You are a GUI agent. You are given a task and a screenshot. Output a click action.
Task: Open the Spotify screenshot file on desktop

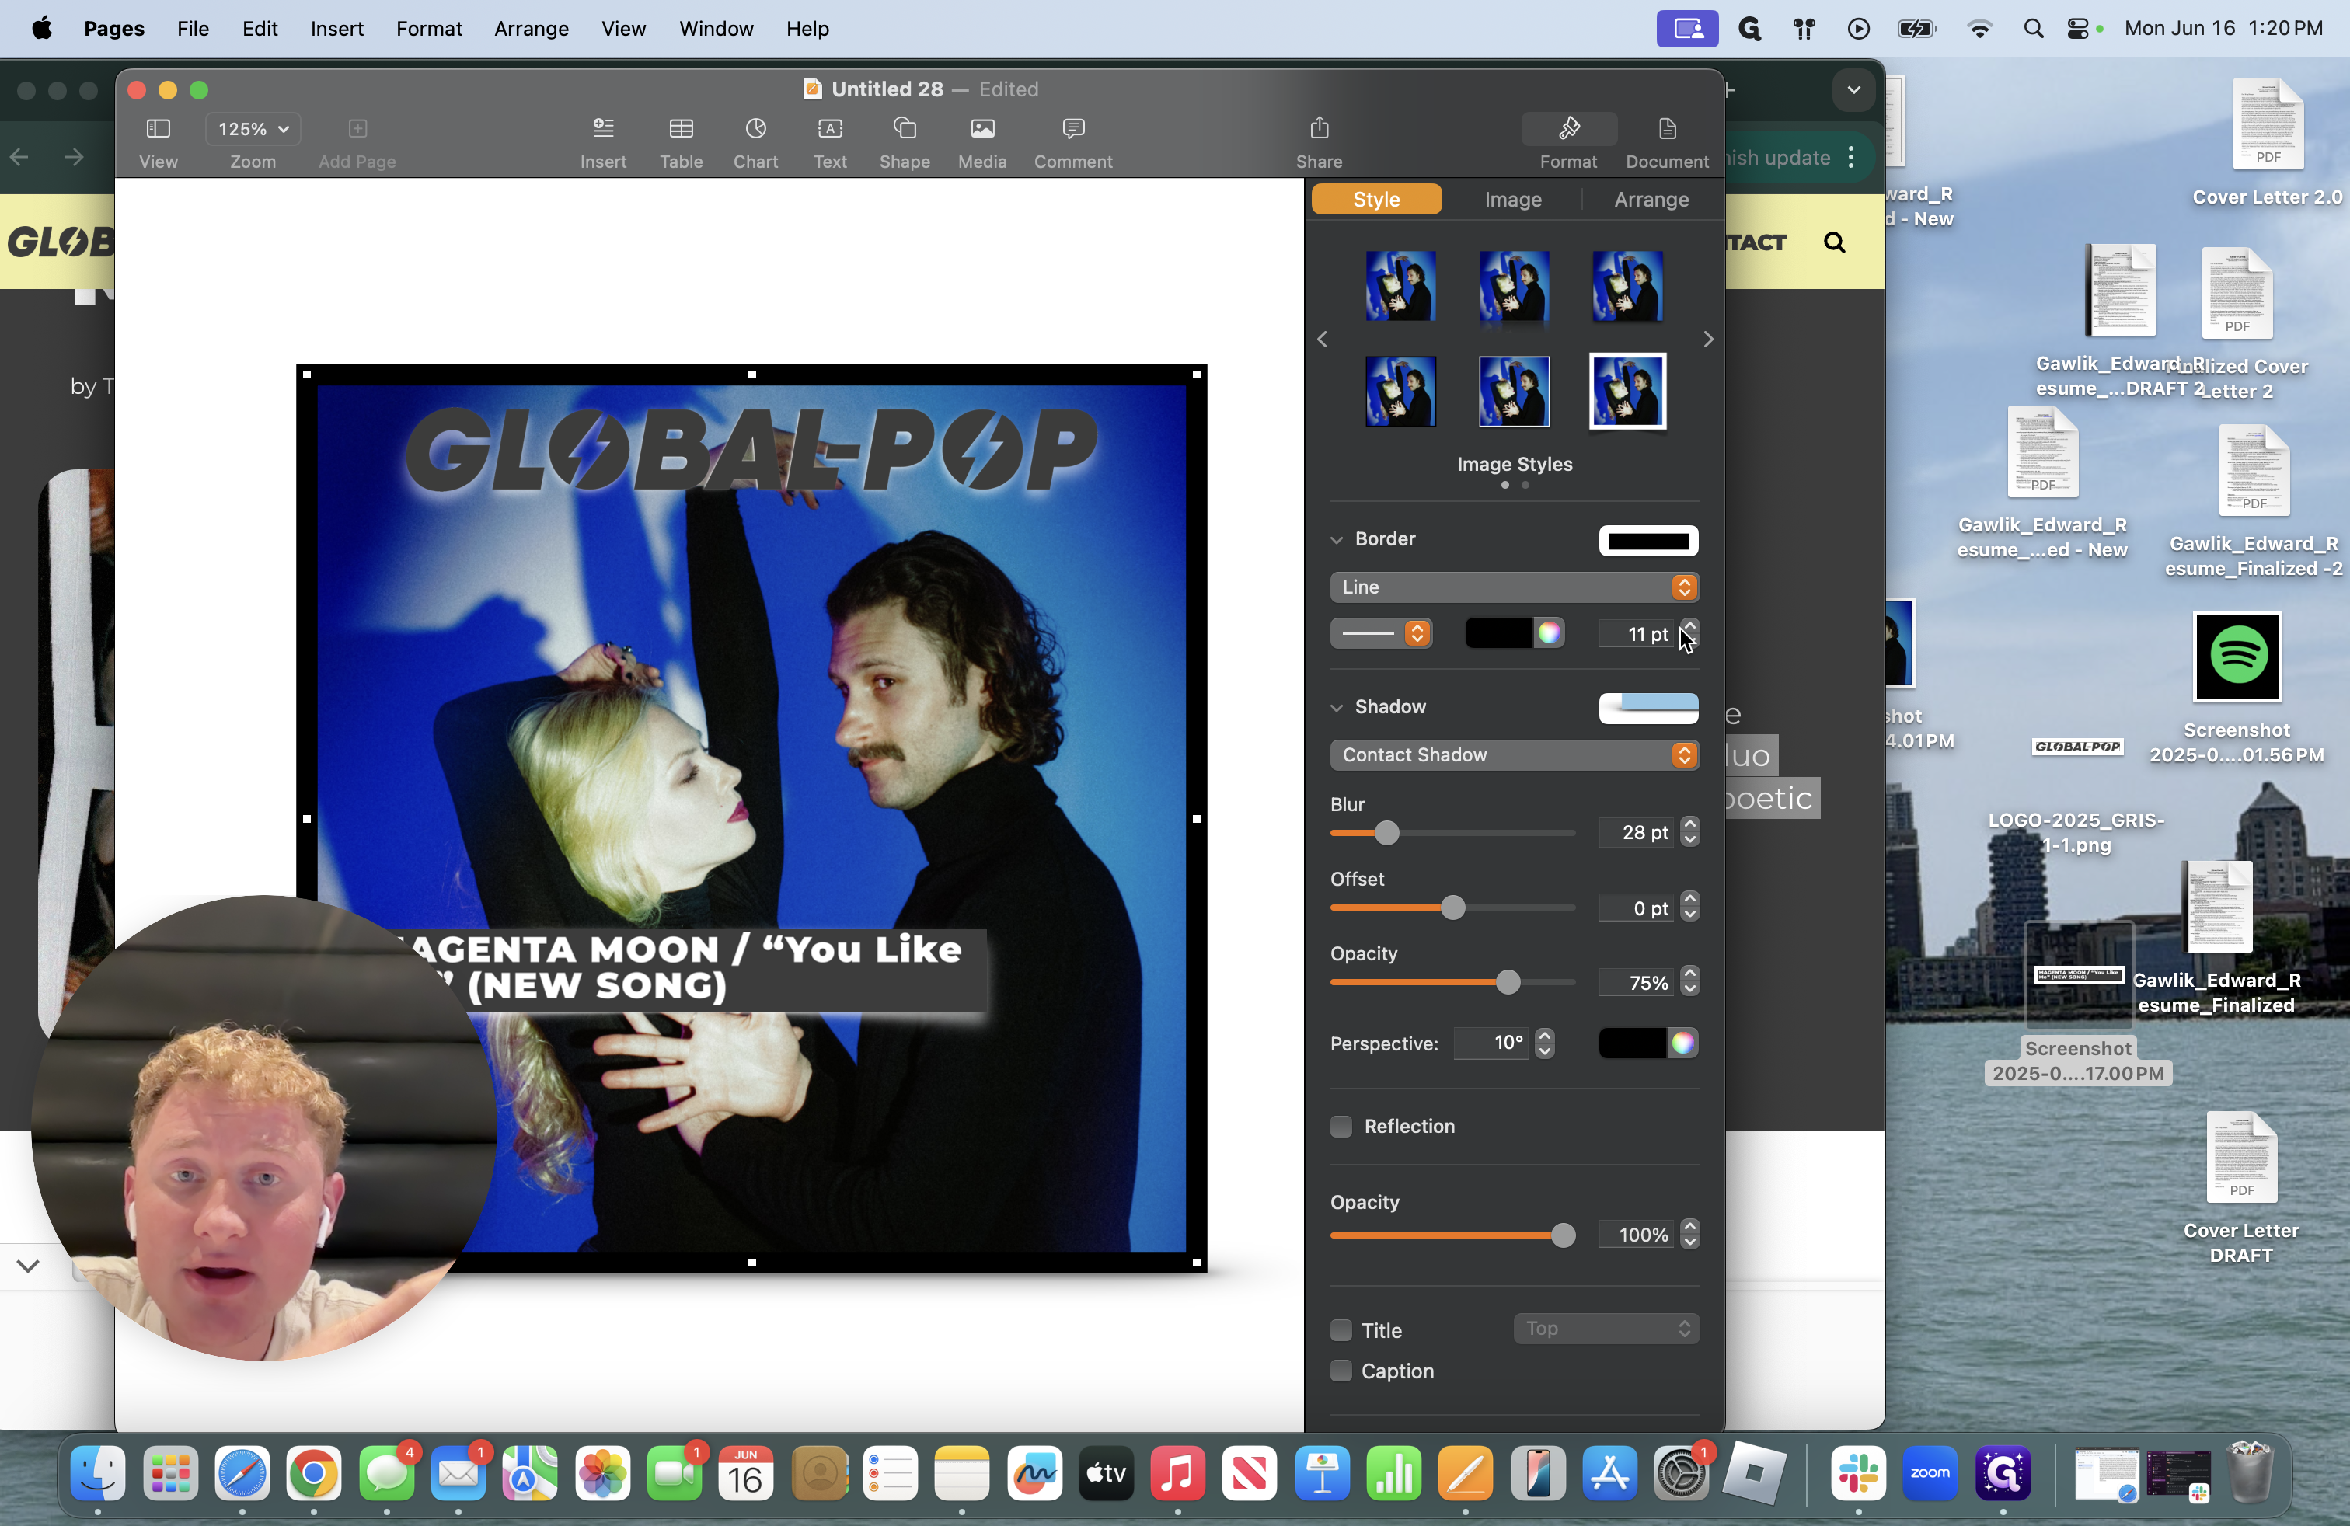2237,657
